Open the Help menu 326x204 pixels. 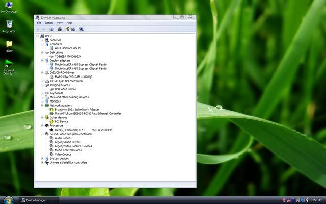point(69,23)
